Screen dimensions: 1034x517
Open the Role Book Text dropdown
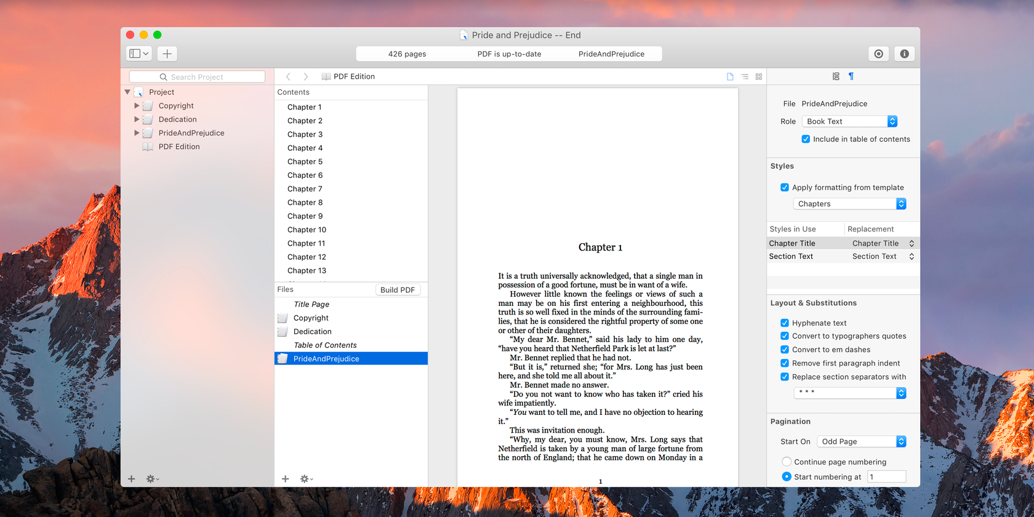coord(849,121)
